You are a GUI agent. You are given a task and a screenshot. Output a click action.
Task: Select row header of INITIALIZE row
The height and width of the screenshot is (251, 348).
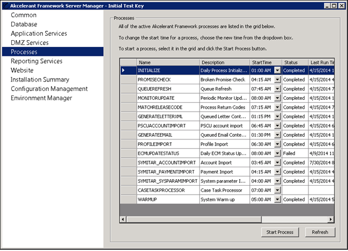pos(128,70)
